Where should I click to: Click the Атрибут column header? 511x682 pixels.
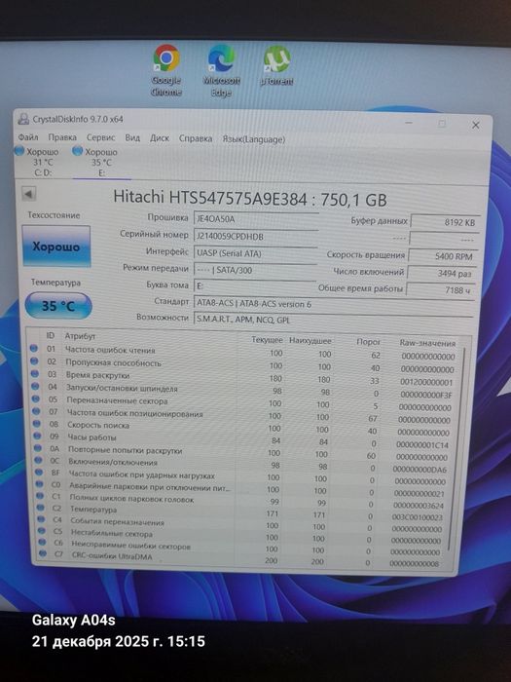tap(80, 336)
